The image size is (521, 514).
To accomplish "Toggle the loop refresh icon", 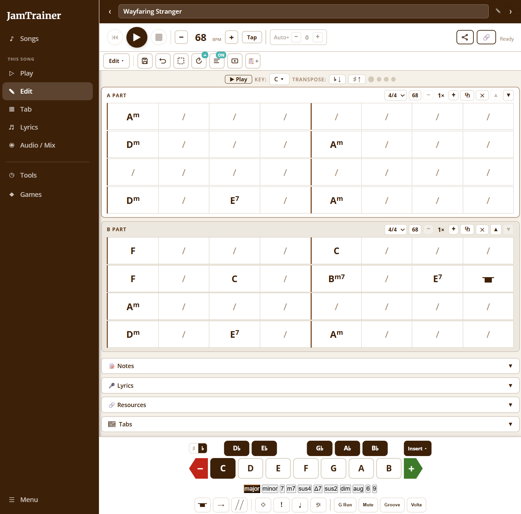I will tap(199, 61).
